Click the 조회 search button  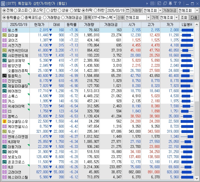coord(184,18)
